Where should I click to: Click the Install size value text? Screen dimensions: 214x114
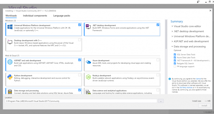[x=208, y=101]
